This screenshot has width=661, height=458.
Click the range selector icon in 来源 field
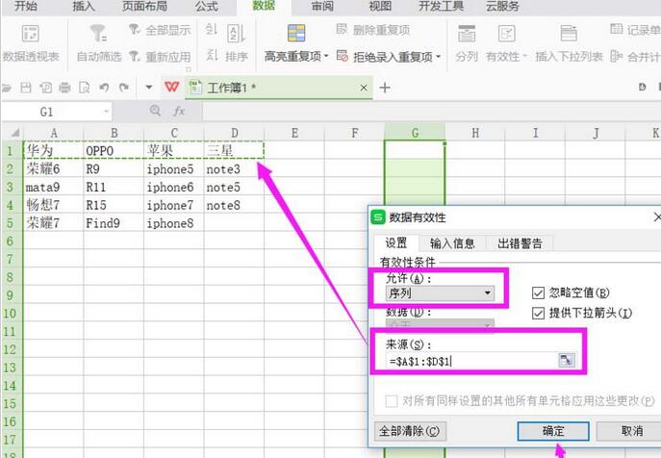566,361
